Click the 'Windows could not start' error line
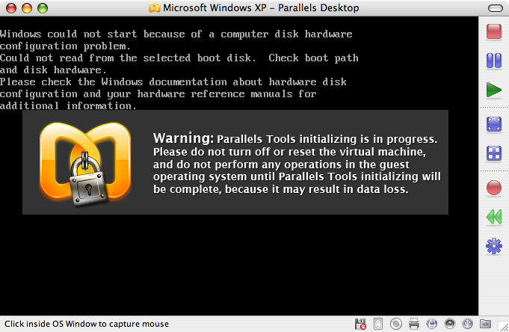509x332 pixels. pyautogui.click(x=176, y=34)
